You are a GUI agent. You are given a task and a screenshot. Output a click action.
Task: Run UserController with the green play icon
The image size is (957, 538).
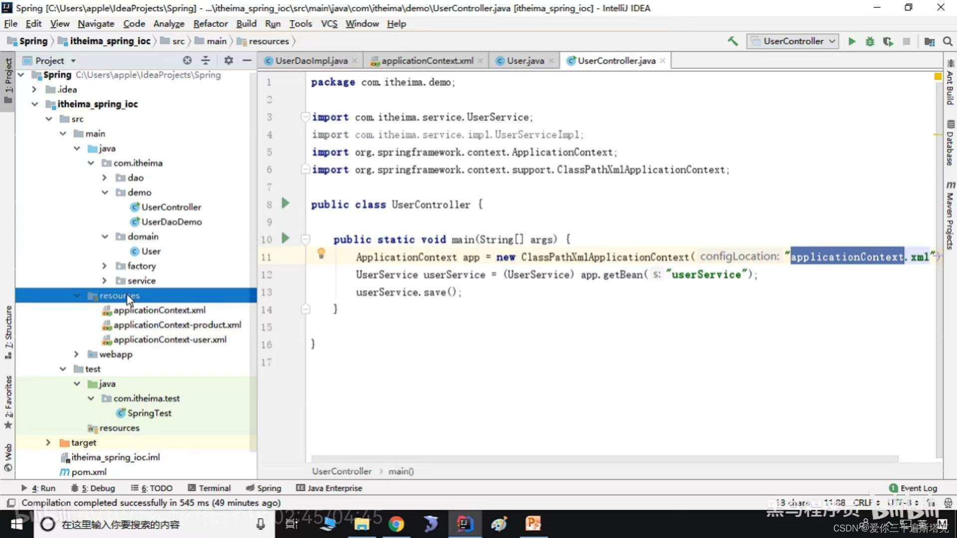click(852, 41)
